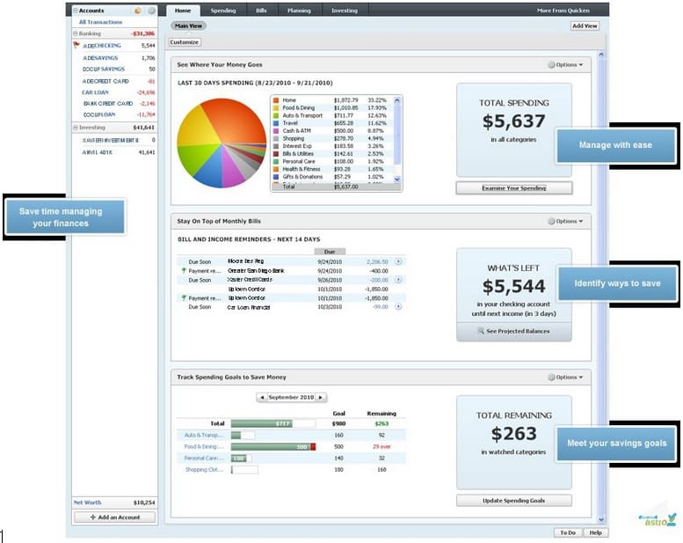Open Options for See Where Your Money Goes
The height and width of the screenshot is (543, 683).
click(565, 64)
